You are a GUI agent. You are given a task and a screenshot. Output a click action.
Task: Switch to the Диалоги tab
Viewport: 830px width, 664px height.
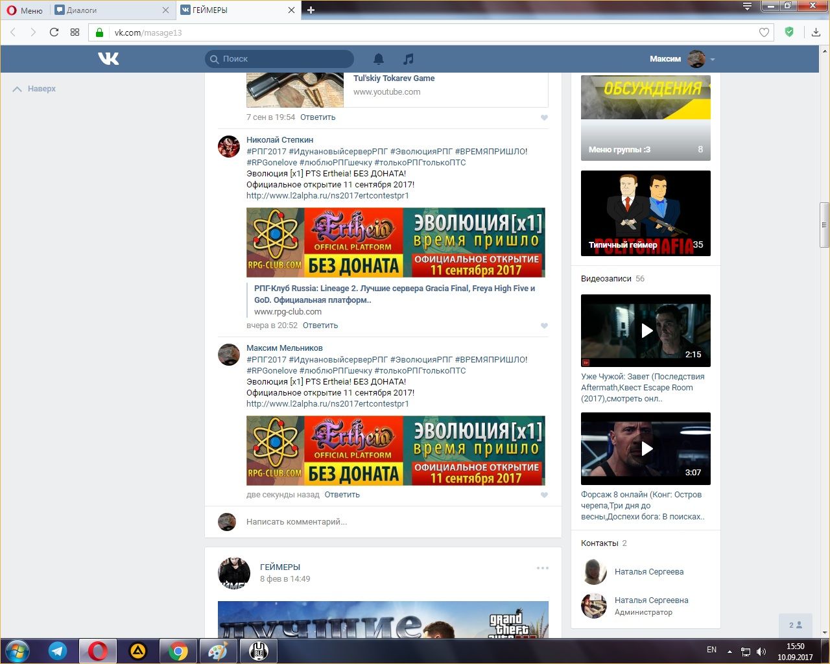pyautogui.click(x=81, y=10)
